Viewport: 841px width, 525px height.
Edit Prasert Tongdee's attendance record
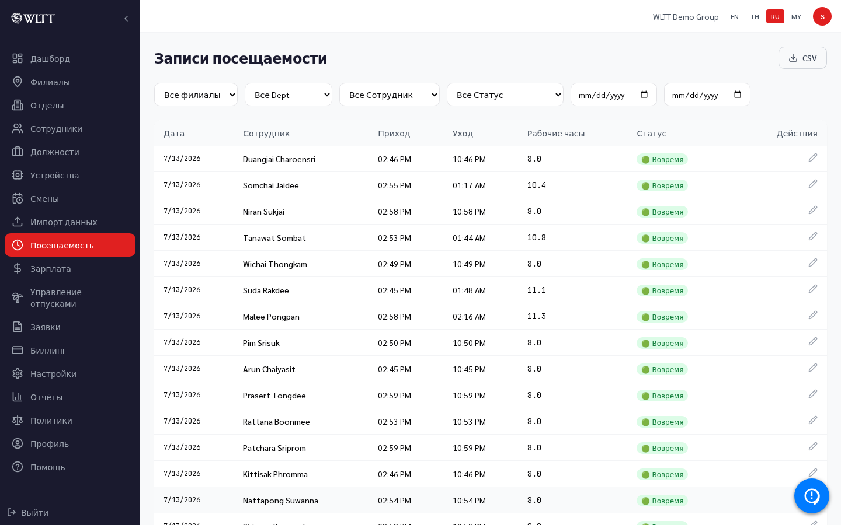click(x=813, y=394)
